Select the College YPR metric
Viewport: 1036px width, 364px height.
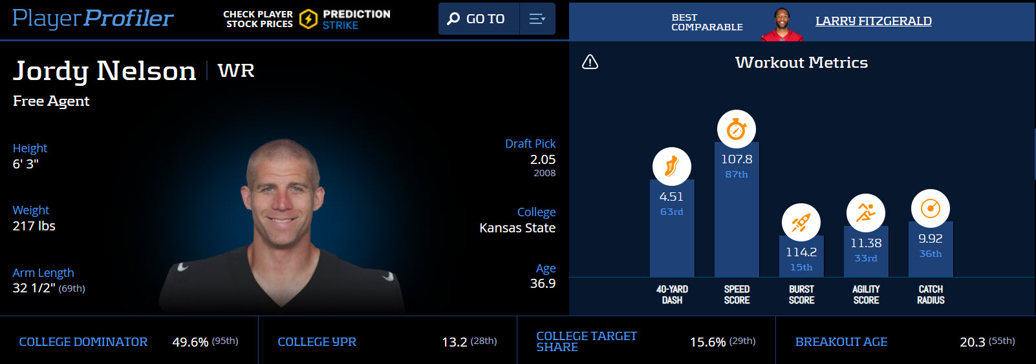[317, 342]
